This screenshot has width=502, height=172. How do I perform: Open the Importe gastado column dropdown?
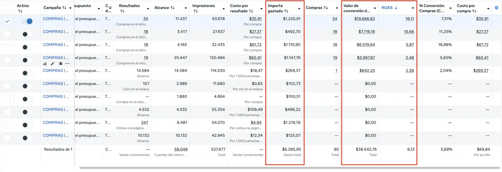coord(300,8)
